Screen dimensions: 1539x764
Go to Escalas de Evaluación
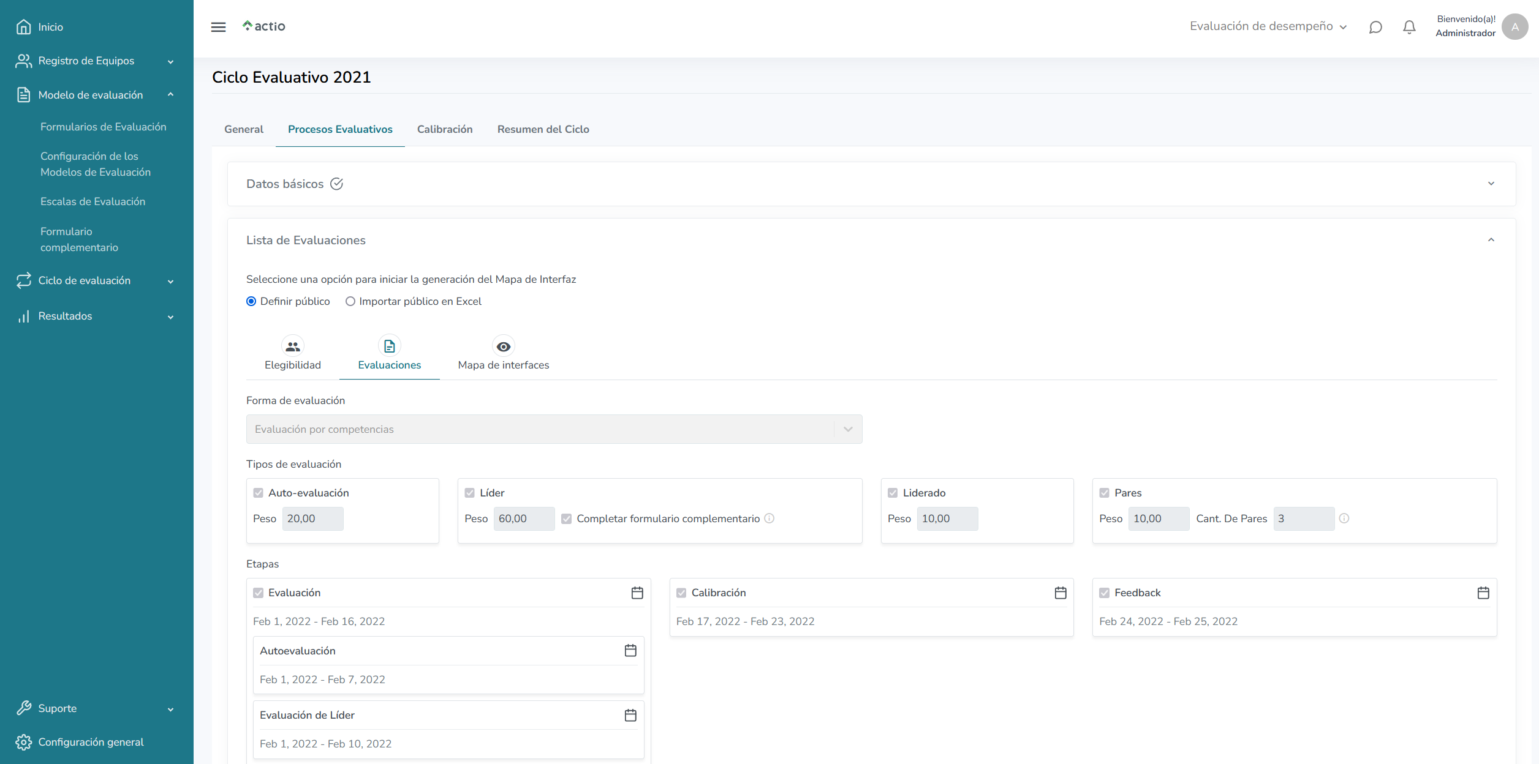click(x=93, y=201)
